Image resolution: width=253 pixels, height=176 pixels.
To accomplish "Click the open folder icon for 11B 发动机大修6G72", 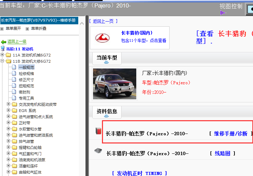I will [x=8, y=61].
